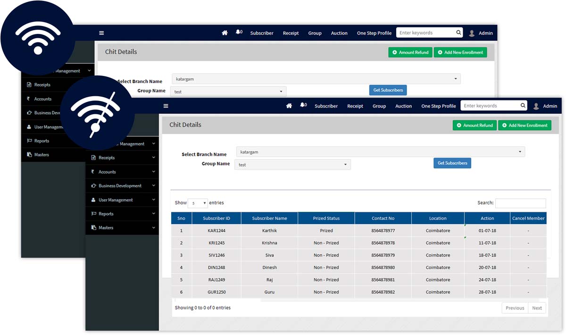
Task: Click subscriber name Krishna
Action: click(269, 243)
